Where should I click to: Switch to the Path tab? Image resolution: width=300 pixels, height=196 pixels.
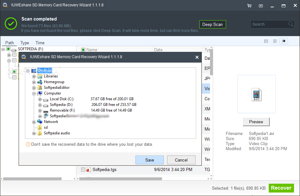pos(9,43)
